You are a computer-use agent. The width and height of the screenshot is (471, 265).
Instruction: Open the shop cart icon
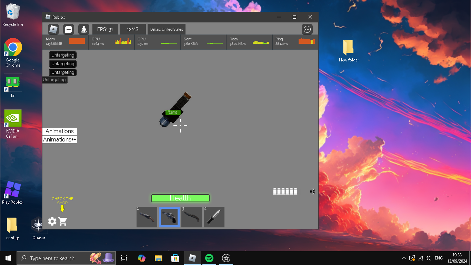point(63,222)
